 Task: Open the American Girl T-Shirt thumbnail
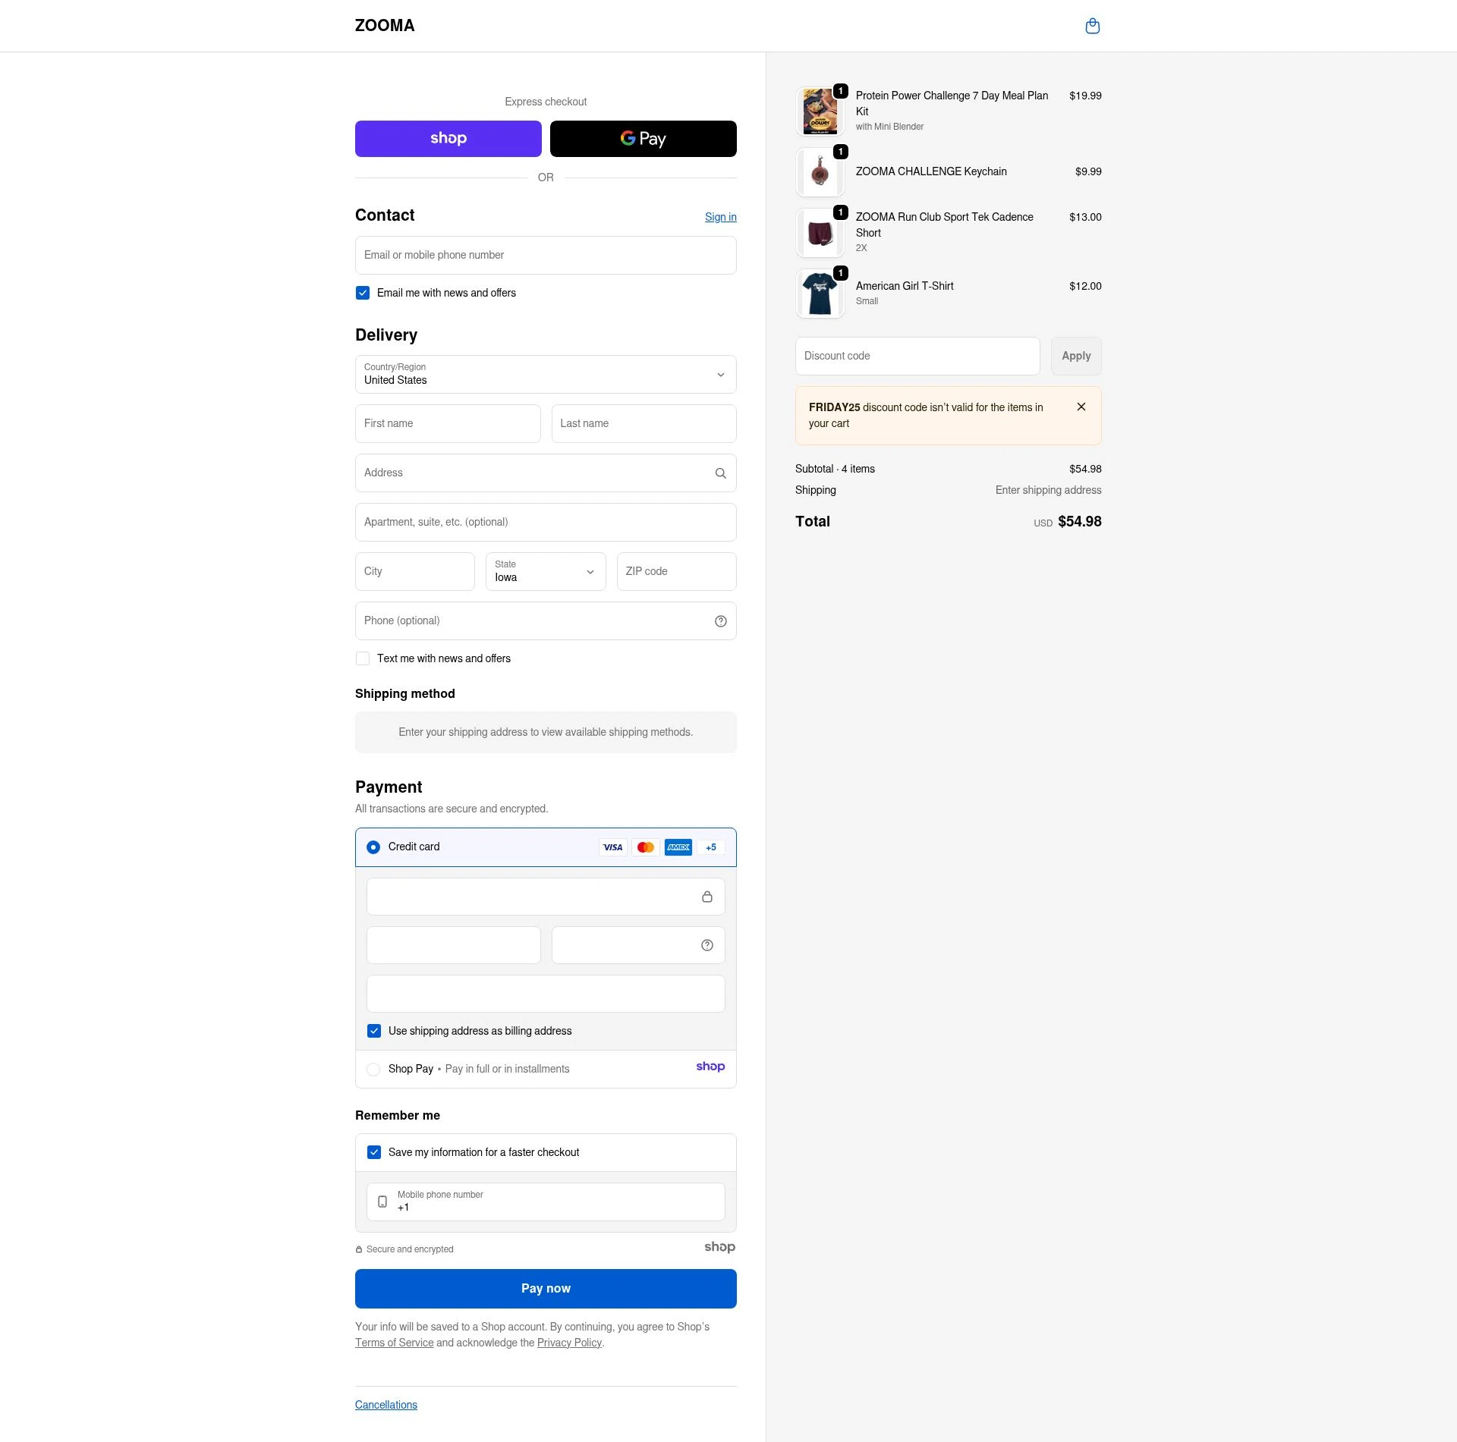pos(820,294)
